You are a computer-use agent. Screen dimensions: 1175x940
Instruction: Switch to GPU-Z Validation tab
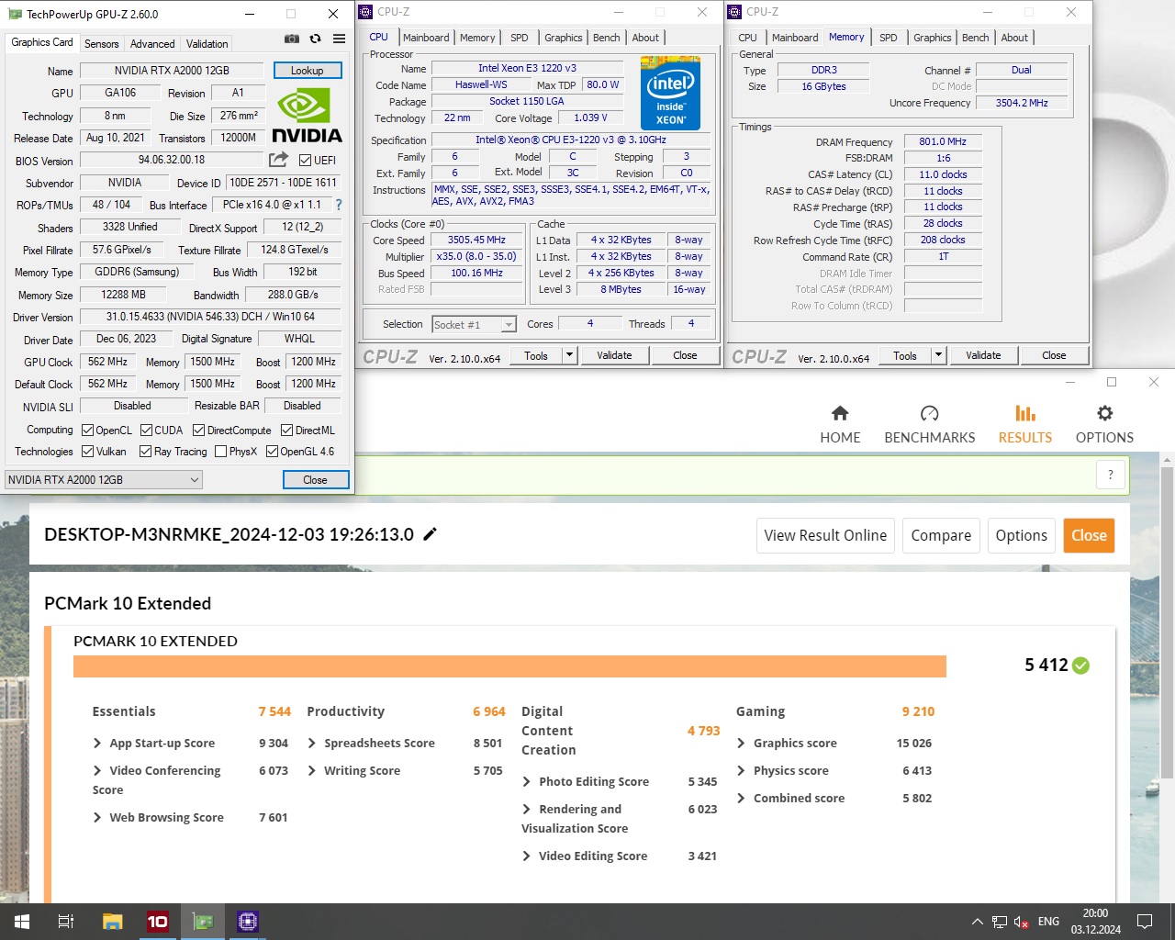(x=207, y=44)
